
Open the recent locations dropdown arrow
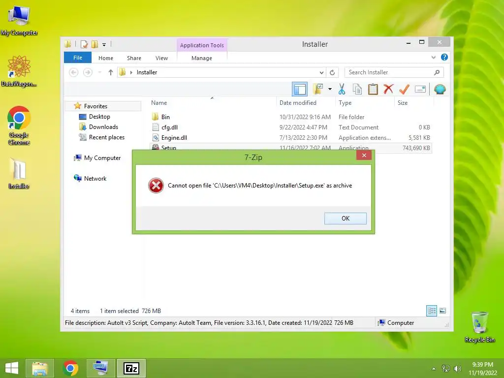click(99, 72)
